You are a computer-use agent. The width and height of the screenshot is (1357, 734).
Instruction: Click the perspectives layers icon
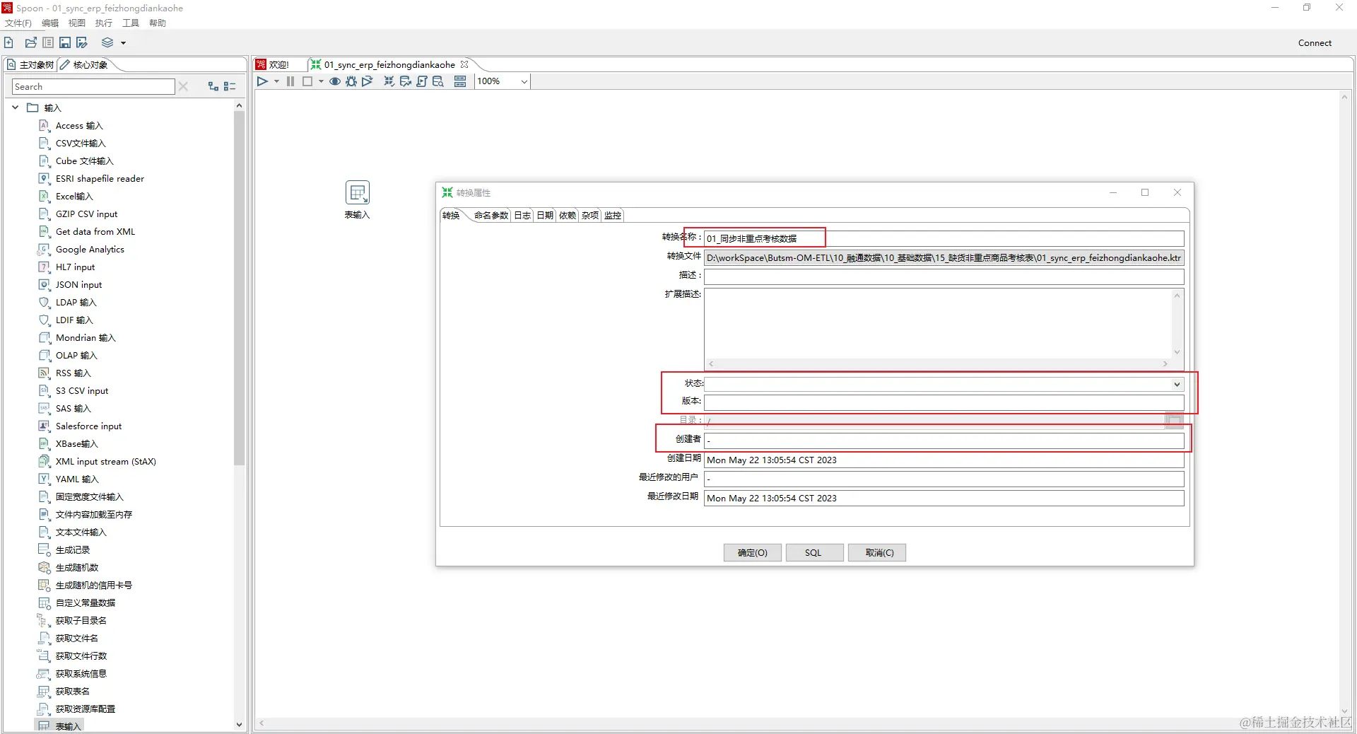tap(107, 42)
